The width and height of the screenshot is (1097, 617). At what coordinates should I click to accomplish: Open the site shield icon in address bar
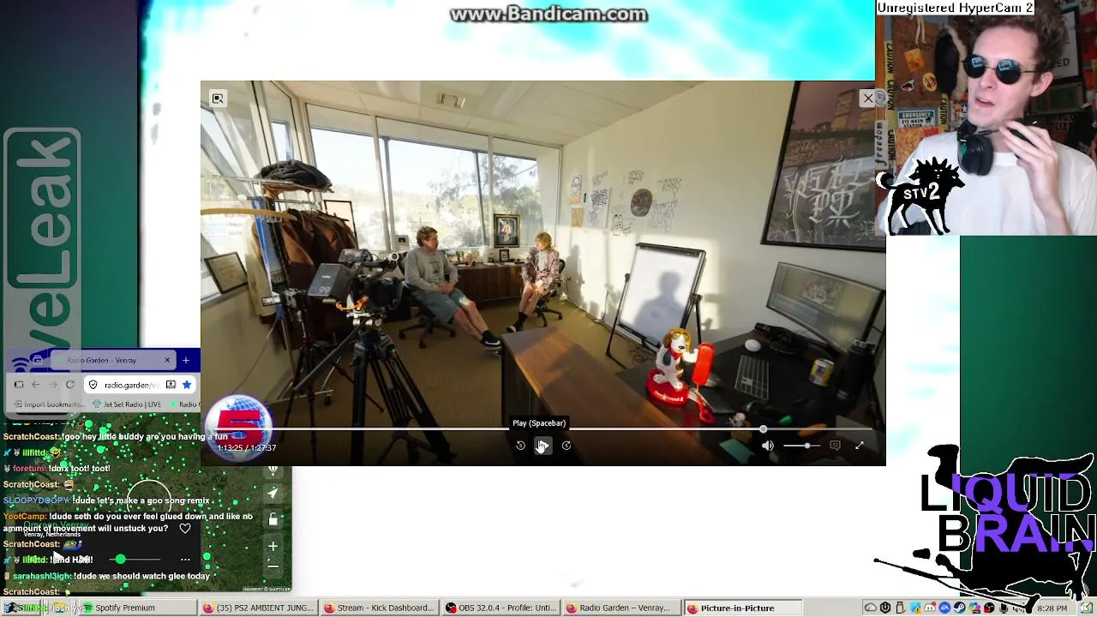click(x=93, y=385)
